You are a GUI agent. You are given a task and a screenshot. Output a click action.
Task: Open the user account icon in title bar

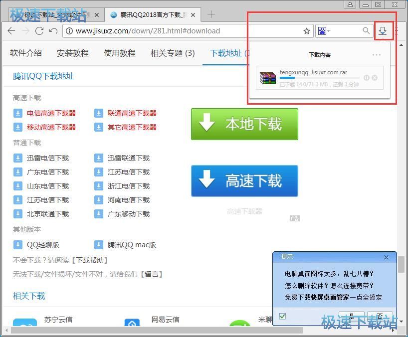[x=350, y=4]
